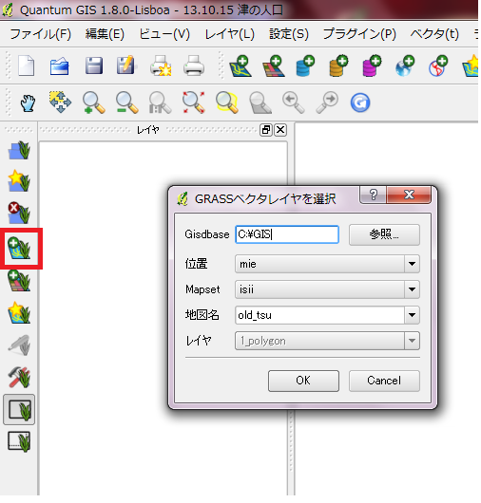Add a vector layer
The width and height of the screenshot is (481, 503).
[240, 66]
